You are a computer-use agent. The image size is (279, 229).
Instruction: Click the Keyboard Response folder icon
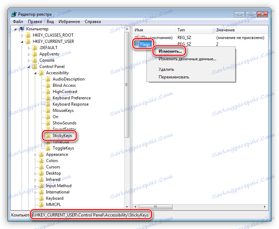tap(48, 104)
